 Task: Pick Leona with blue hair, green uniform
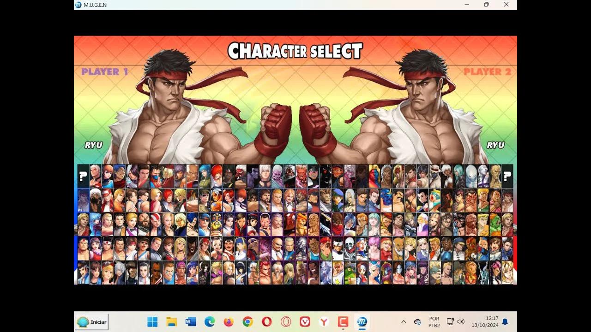point(205,176)
